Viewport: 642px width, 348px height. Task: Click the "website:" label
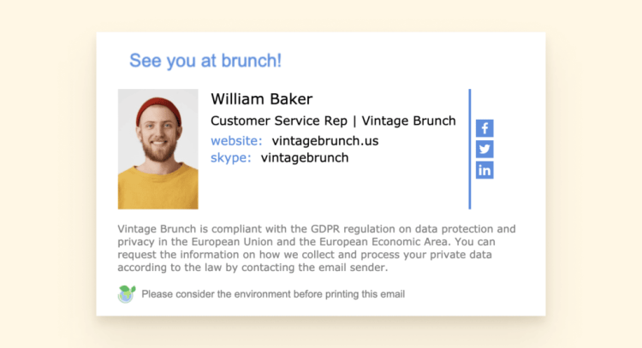click(x=236, y=141)
